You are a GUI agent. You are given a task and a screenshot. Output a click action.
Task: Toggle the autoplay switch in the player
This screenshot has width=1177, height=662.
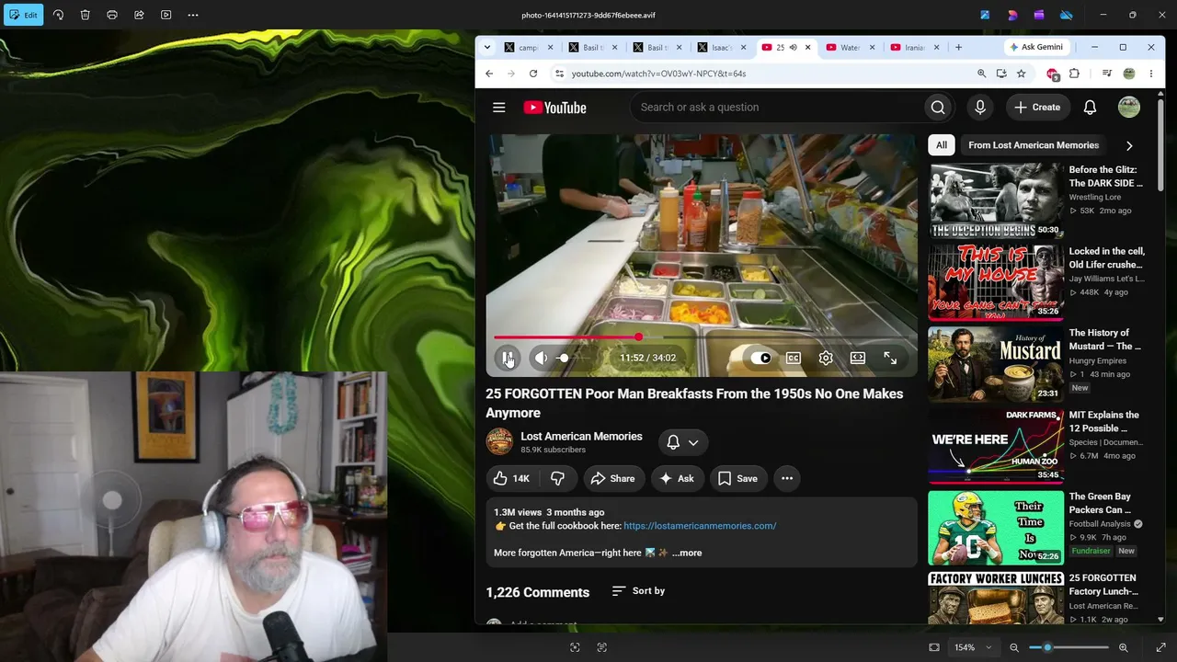(761, 359)
